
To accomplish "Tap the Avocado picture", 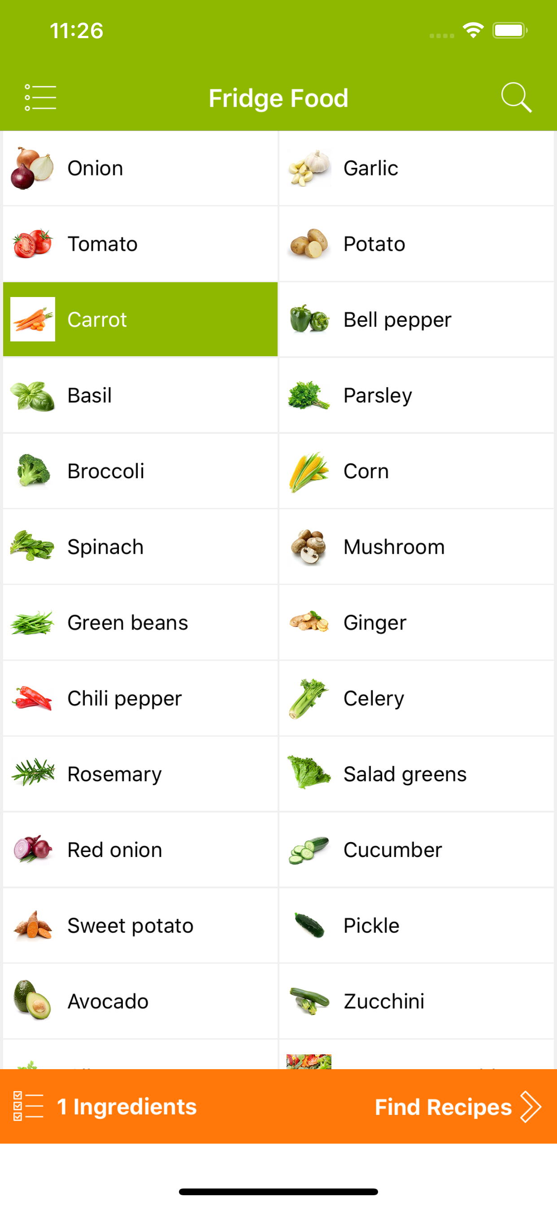I will 32,1001.
